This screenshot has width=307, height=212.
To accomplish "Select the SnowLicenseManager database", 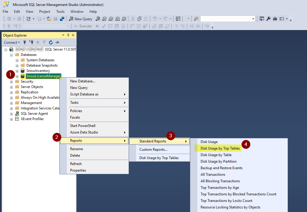I will pyautogui.click(x=43, y=76).
